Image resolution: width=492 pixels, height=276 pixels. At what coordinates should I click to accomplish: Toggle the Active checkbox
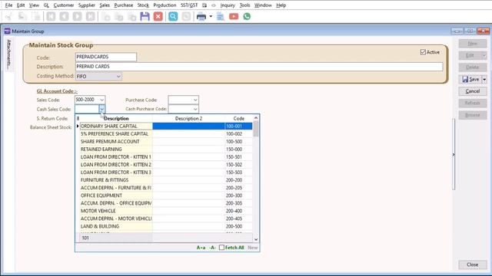pyautogui.click(x=423, y=52)
